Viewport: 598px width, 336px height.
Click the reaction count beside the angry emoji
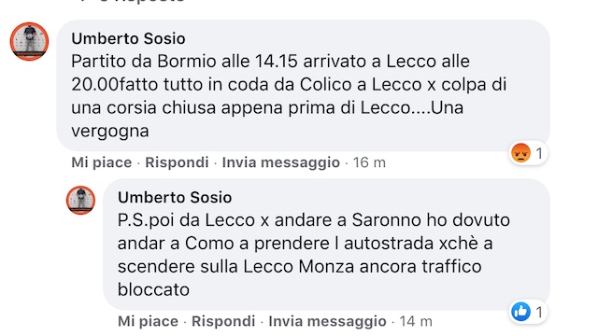539,153
